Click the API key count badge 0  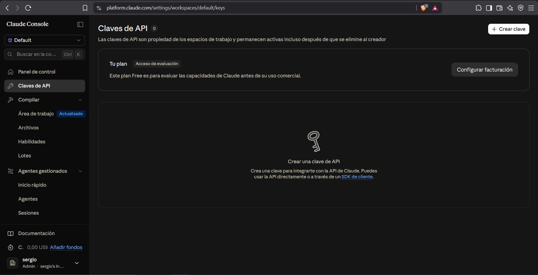154,29
